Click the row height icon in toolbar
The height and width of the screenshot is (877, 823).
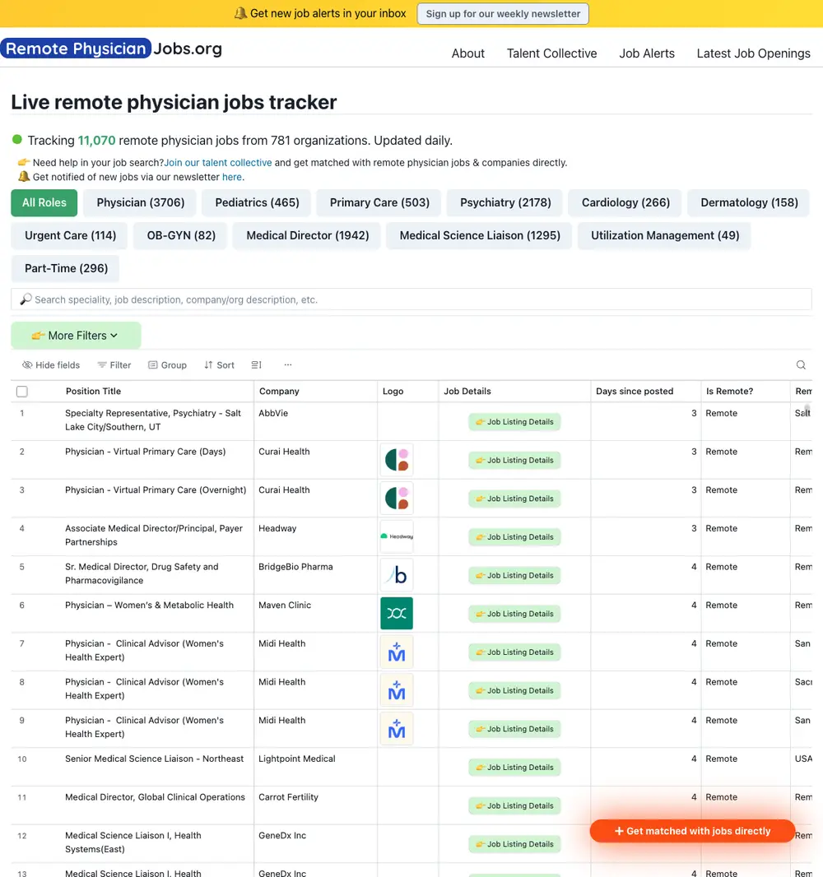pos(256,364)
